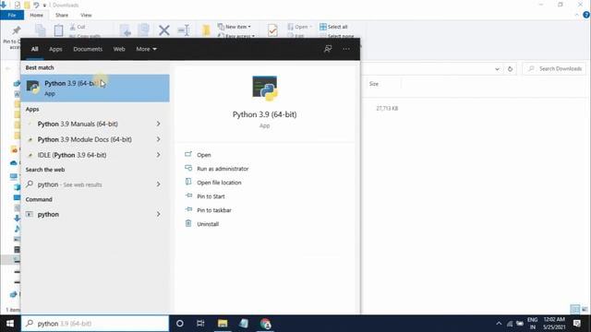Viewport: 591px width, 332px height.
Task: Select IDLE (Python 3.9 64-bit) result
Action: (x=72, y=155)
